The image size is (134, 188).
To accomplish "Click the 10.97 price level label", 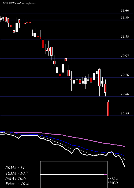I will coord(125,56).
